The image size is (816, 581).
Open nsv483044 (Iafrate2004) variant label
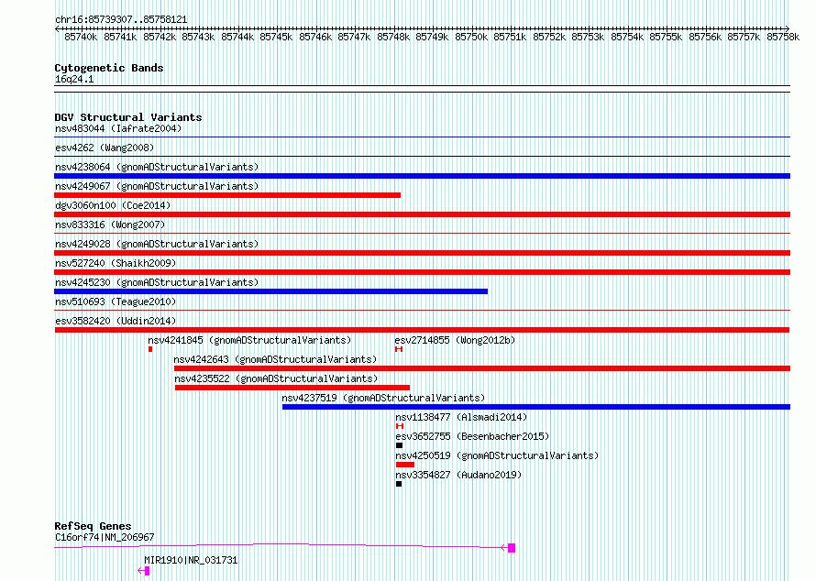point(118,128)
